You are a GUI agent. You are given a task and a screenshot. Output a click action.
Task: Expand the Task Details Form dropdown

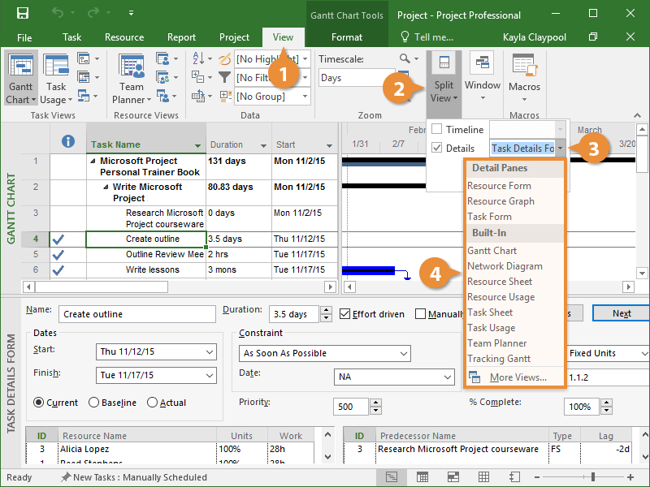(x=561, y=149)
